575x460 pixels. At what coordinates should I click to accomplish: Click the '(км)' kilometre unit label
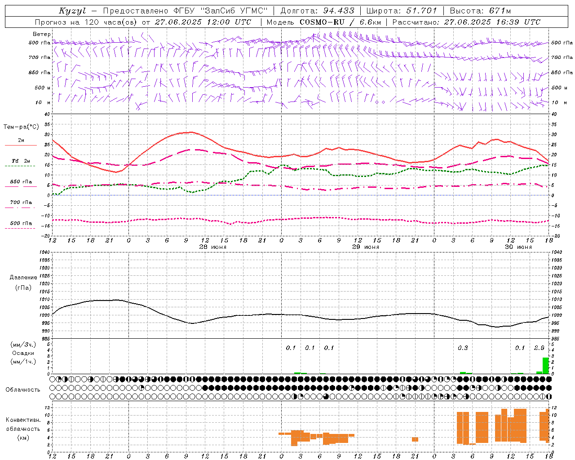coord(23,438)
